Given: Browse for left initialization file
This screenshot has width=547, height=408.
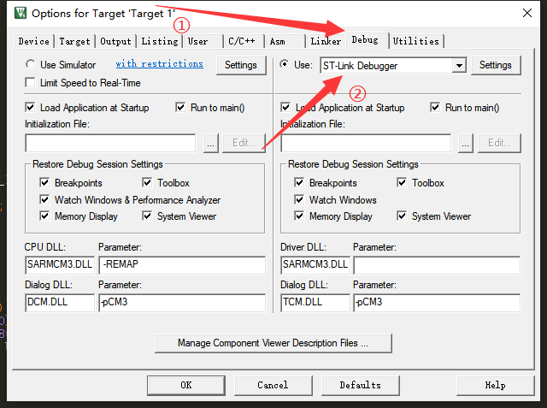Looking at the screenshot, I should pyautogui.click(x=210, y=143).
